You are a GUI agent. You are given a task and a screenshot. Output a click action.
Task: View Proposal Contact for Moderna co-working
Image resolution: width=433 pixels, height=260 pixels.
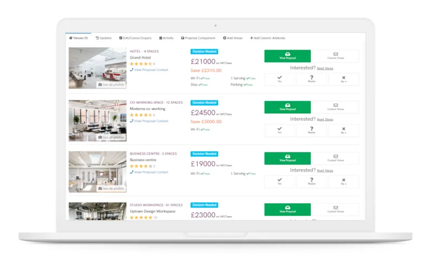pos(149,121)
